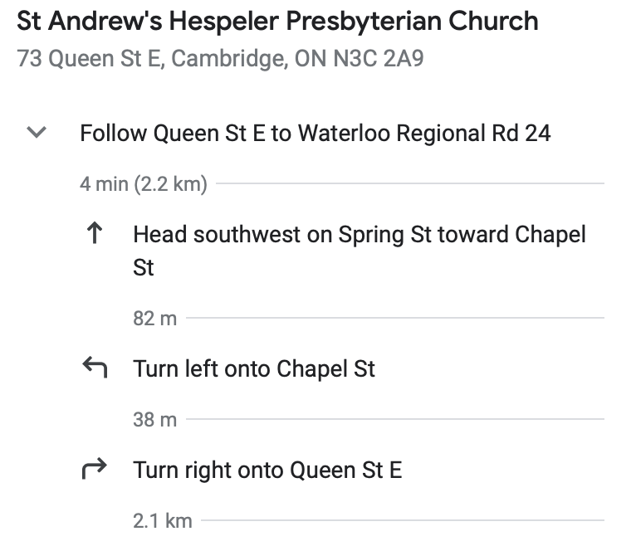Select the Turn right onto Queen St E step
636x546 pixels.
coord(267,470)
